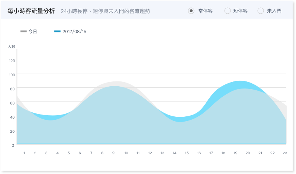Select the 短停客 radio button
The height and width of the screenshot is (174, 296).
click(228, 11)
